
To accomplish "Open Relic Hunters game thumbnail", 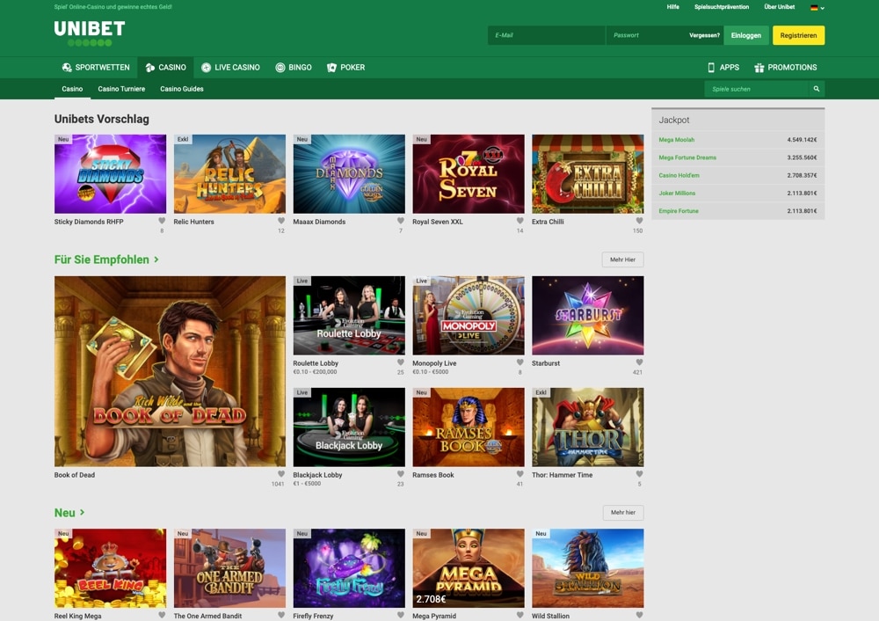I will [229, 174].
